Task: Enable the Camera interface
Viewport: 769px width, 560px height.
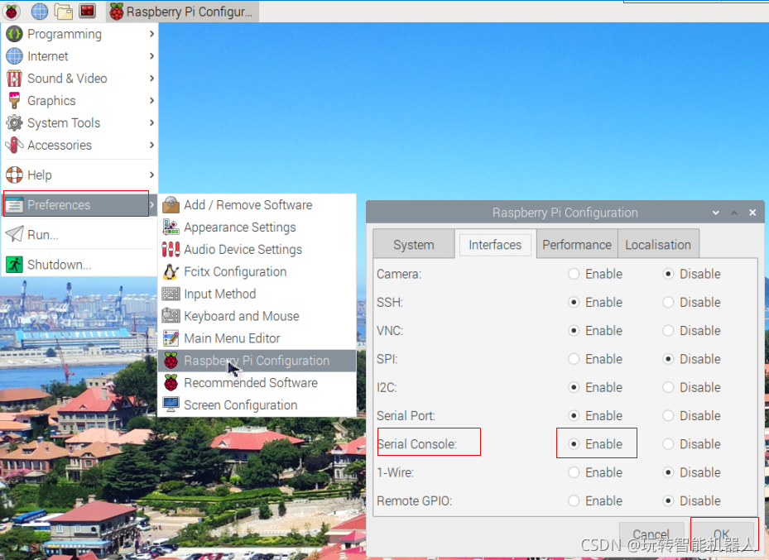Action: coord(574,274)
